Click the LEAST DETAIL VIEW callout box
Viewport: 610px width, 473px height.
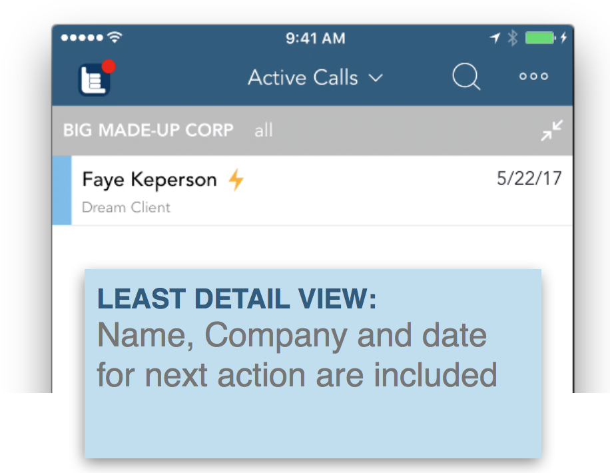coord(312,363)
